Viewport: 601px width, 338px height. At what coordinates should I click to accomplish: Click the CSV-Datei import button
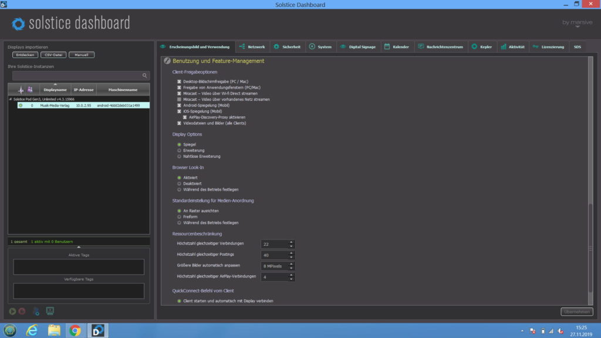click(x=53, y=55)
